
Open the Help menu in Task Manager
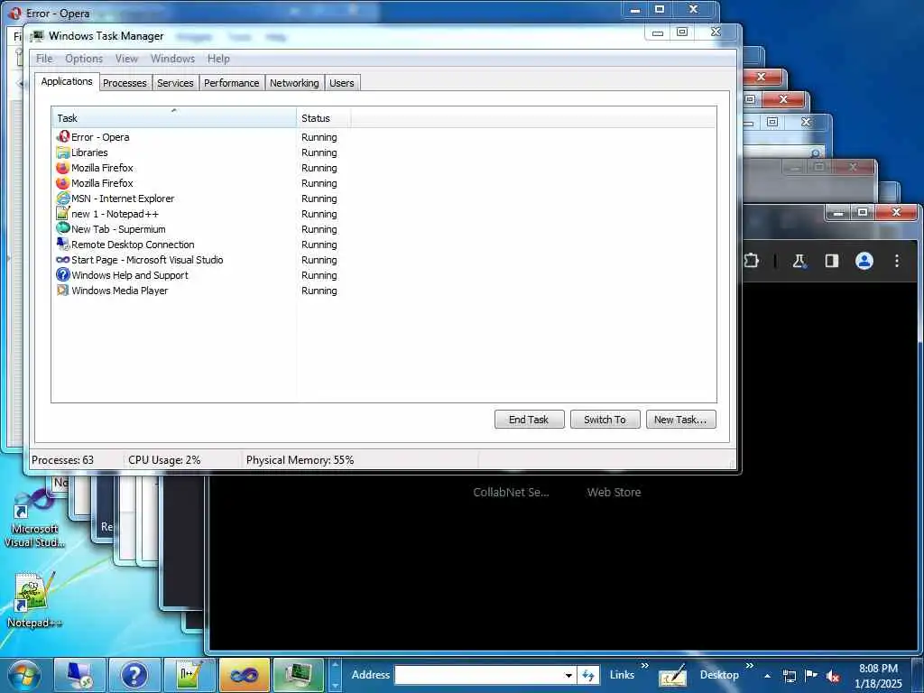(218, 59)
